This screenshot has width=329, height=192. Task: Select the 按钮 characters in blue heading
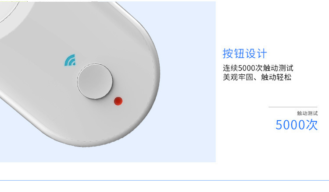click(233, 53)
